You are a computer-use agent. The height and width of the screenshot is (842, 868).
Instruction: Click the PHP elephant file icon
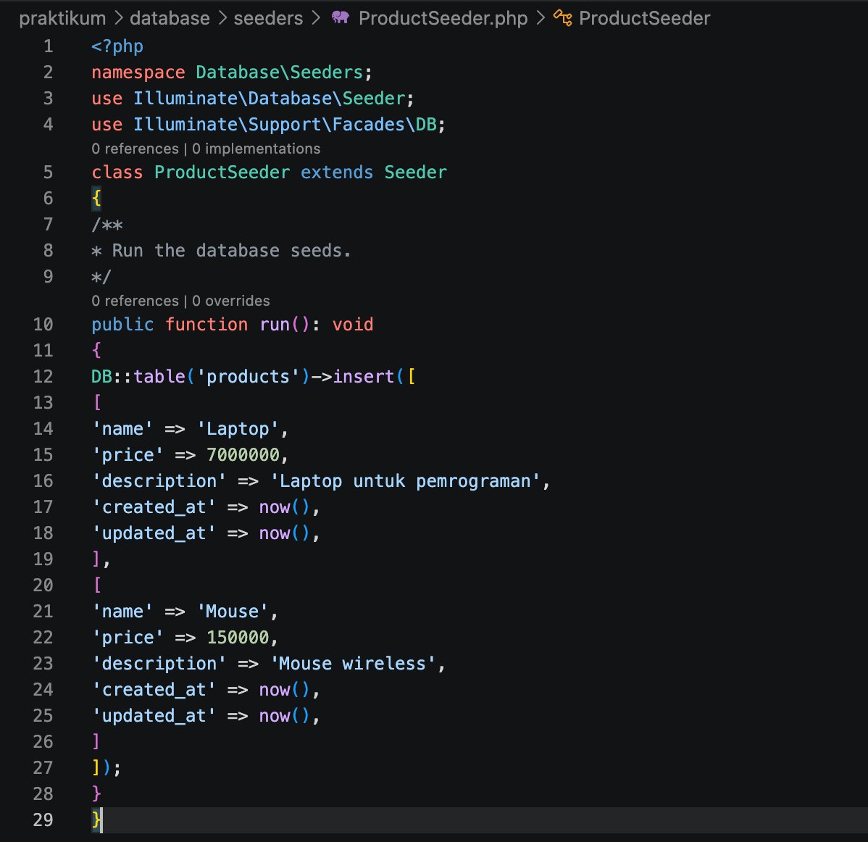point(340,17)
